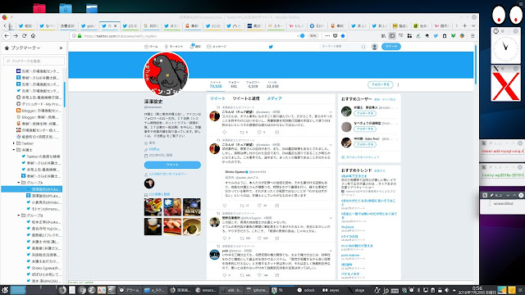Click the フォローする button on profile
Image resolution: width=525 pixels, height=295 pixels.
click(x=381, y=84)
